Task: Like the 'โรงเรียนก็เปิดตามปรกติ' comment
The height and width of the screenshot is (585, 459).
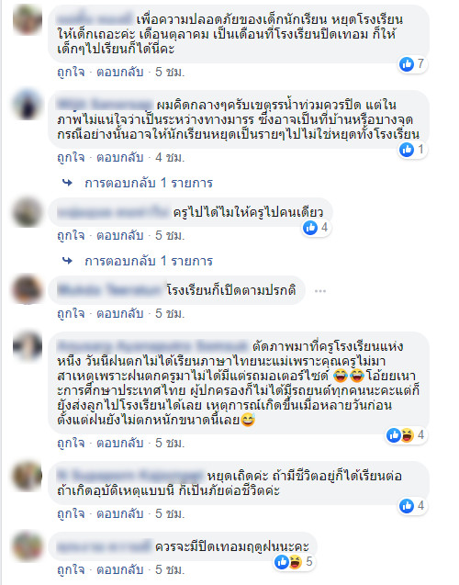Action: pos(71,313)
